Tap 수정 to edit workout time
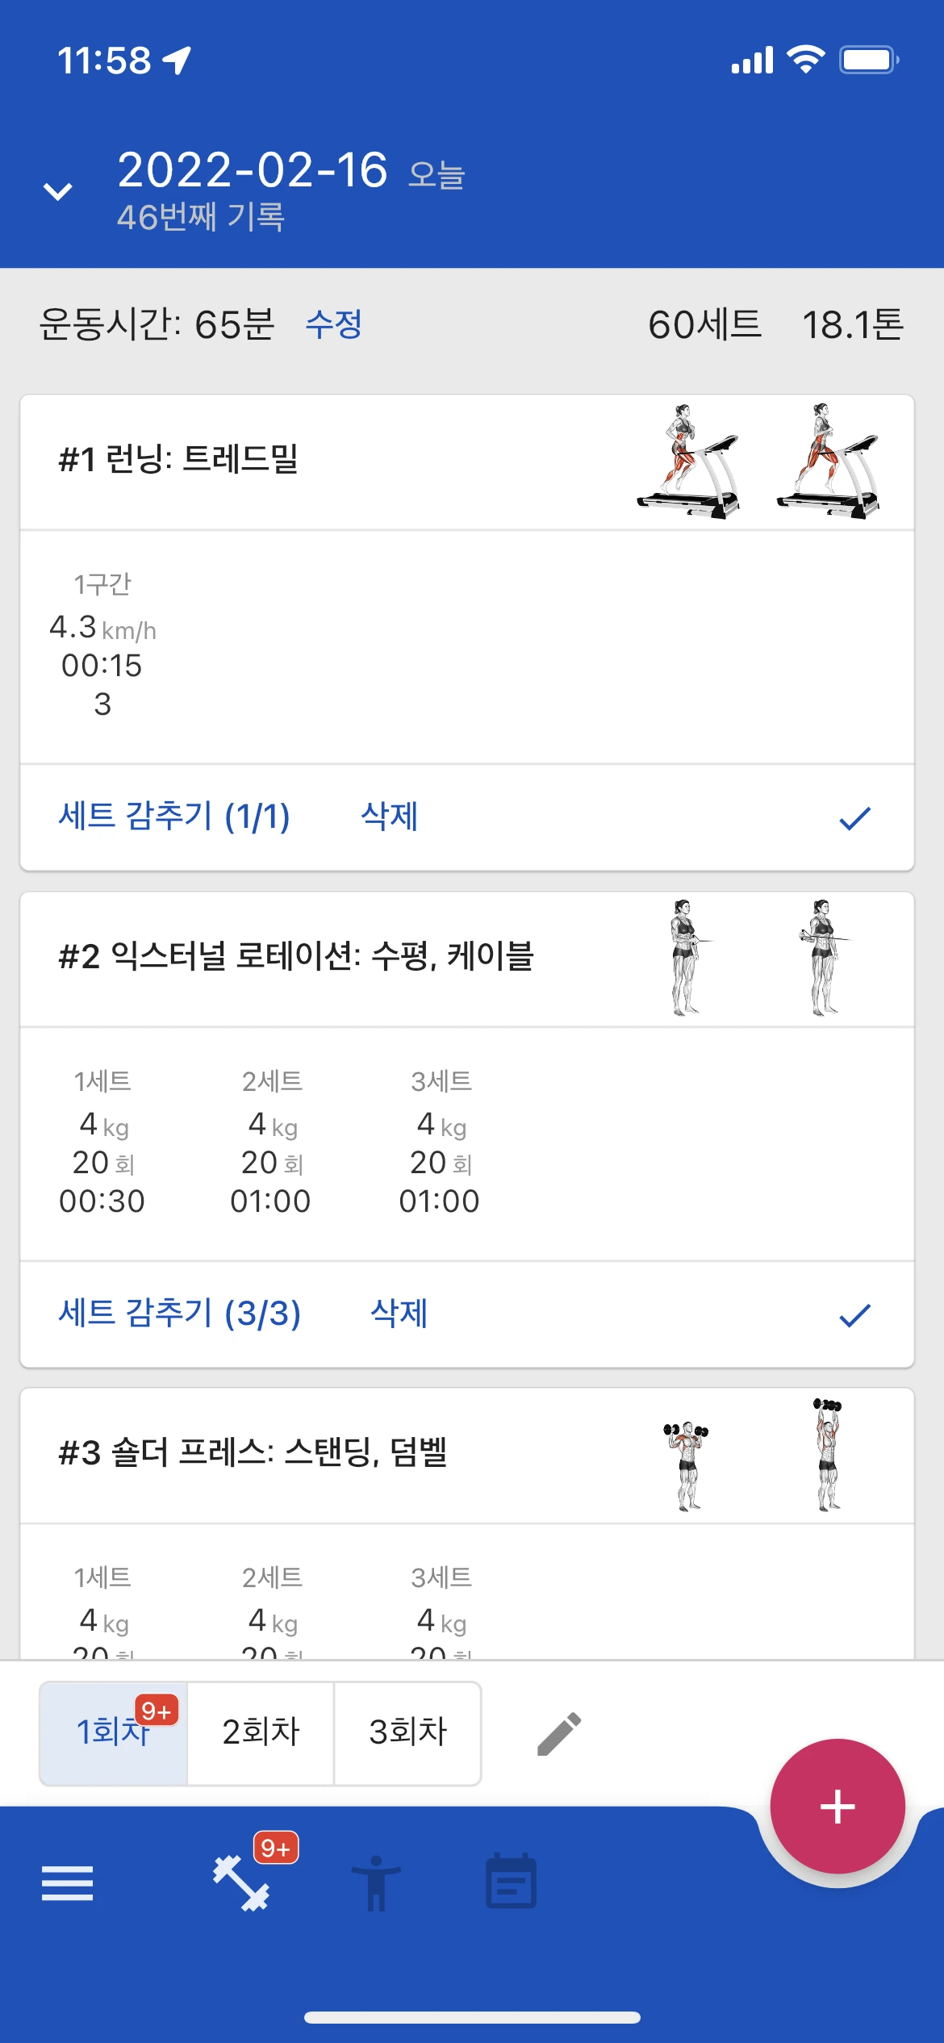The width and height of the screenshot is (944, 2043). 333,324
